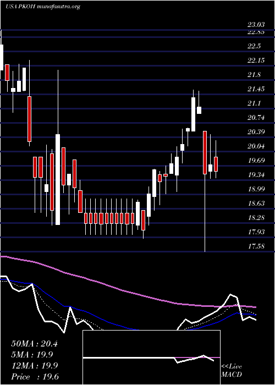Screen dimensions: 275x385
Task: Click the <<Live MACD label
Action: pos(232,371)
